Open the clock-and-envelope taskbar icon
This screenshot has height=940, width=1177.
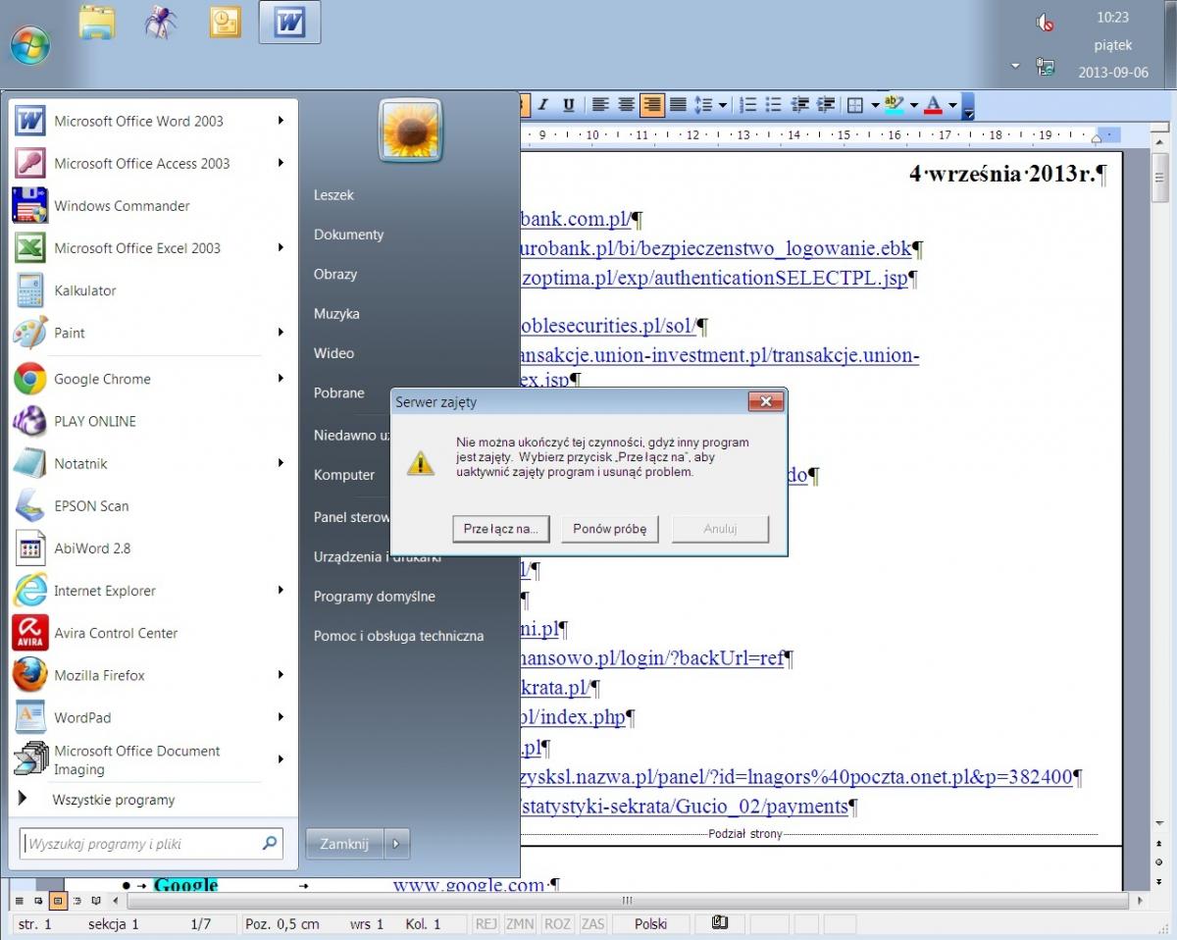(x=226, y=22)
